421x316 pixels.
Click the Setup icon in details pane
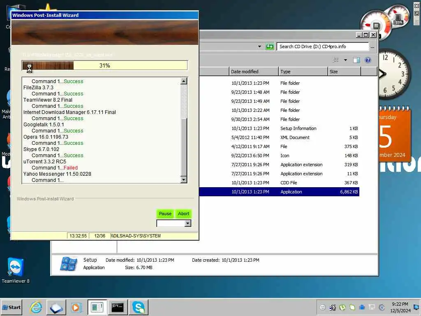point(69,264)
